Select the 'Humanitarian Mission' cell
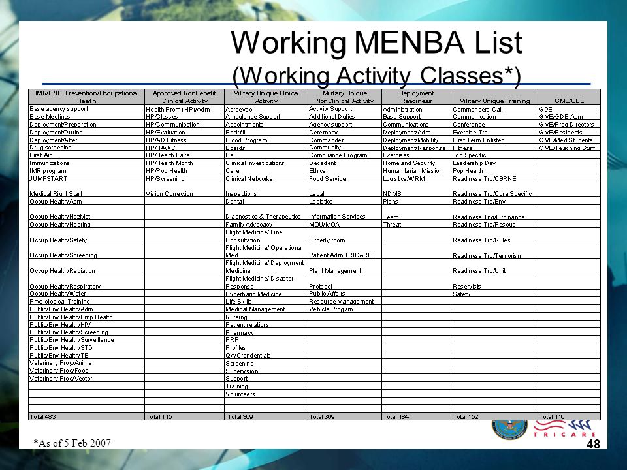The image size is (627, 470). pyautogui.click(x=416, y=170)
